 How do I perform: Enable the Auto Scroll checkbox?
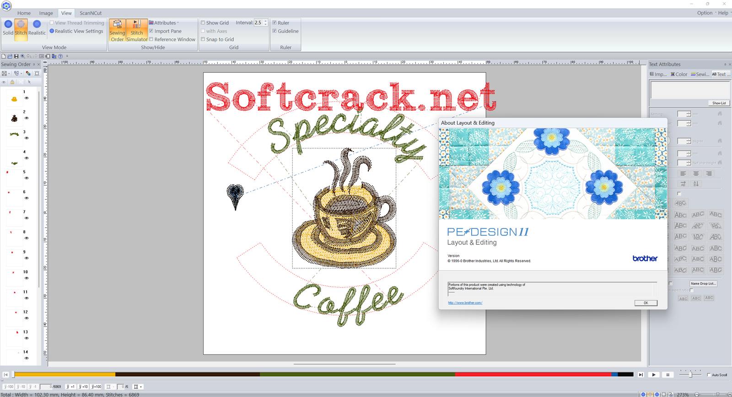709,375
